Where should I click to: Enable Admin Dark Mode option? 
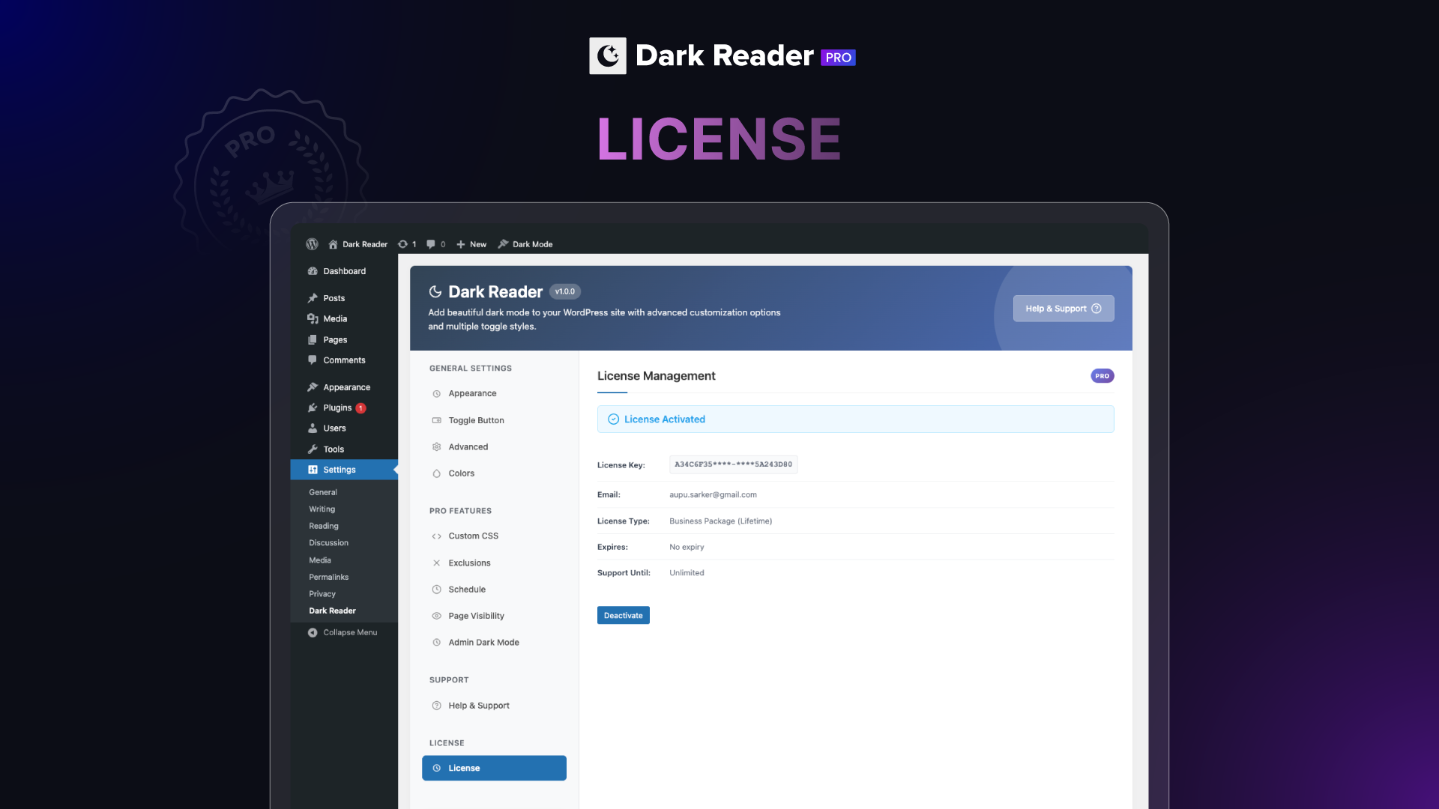[483, 642]
